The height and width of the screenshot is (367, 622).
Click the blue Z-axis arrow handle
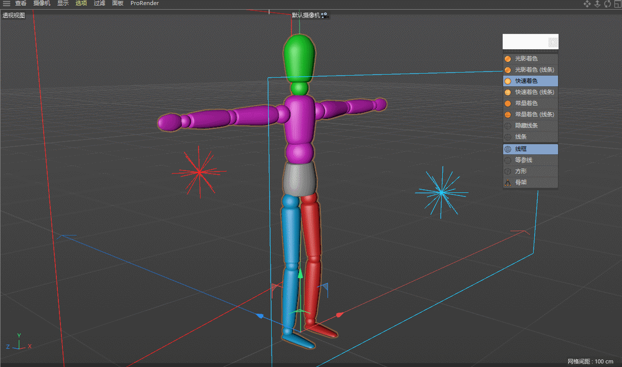pyautogui.click(x=260, y=316)
